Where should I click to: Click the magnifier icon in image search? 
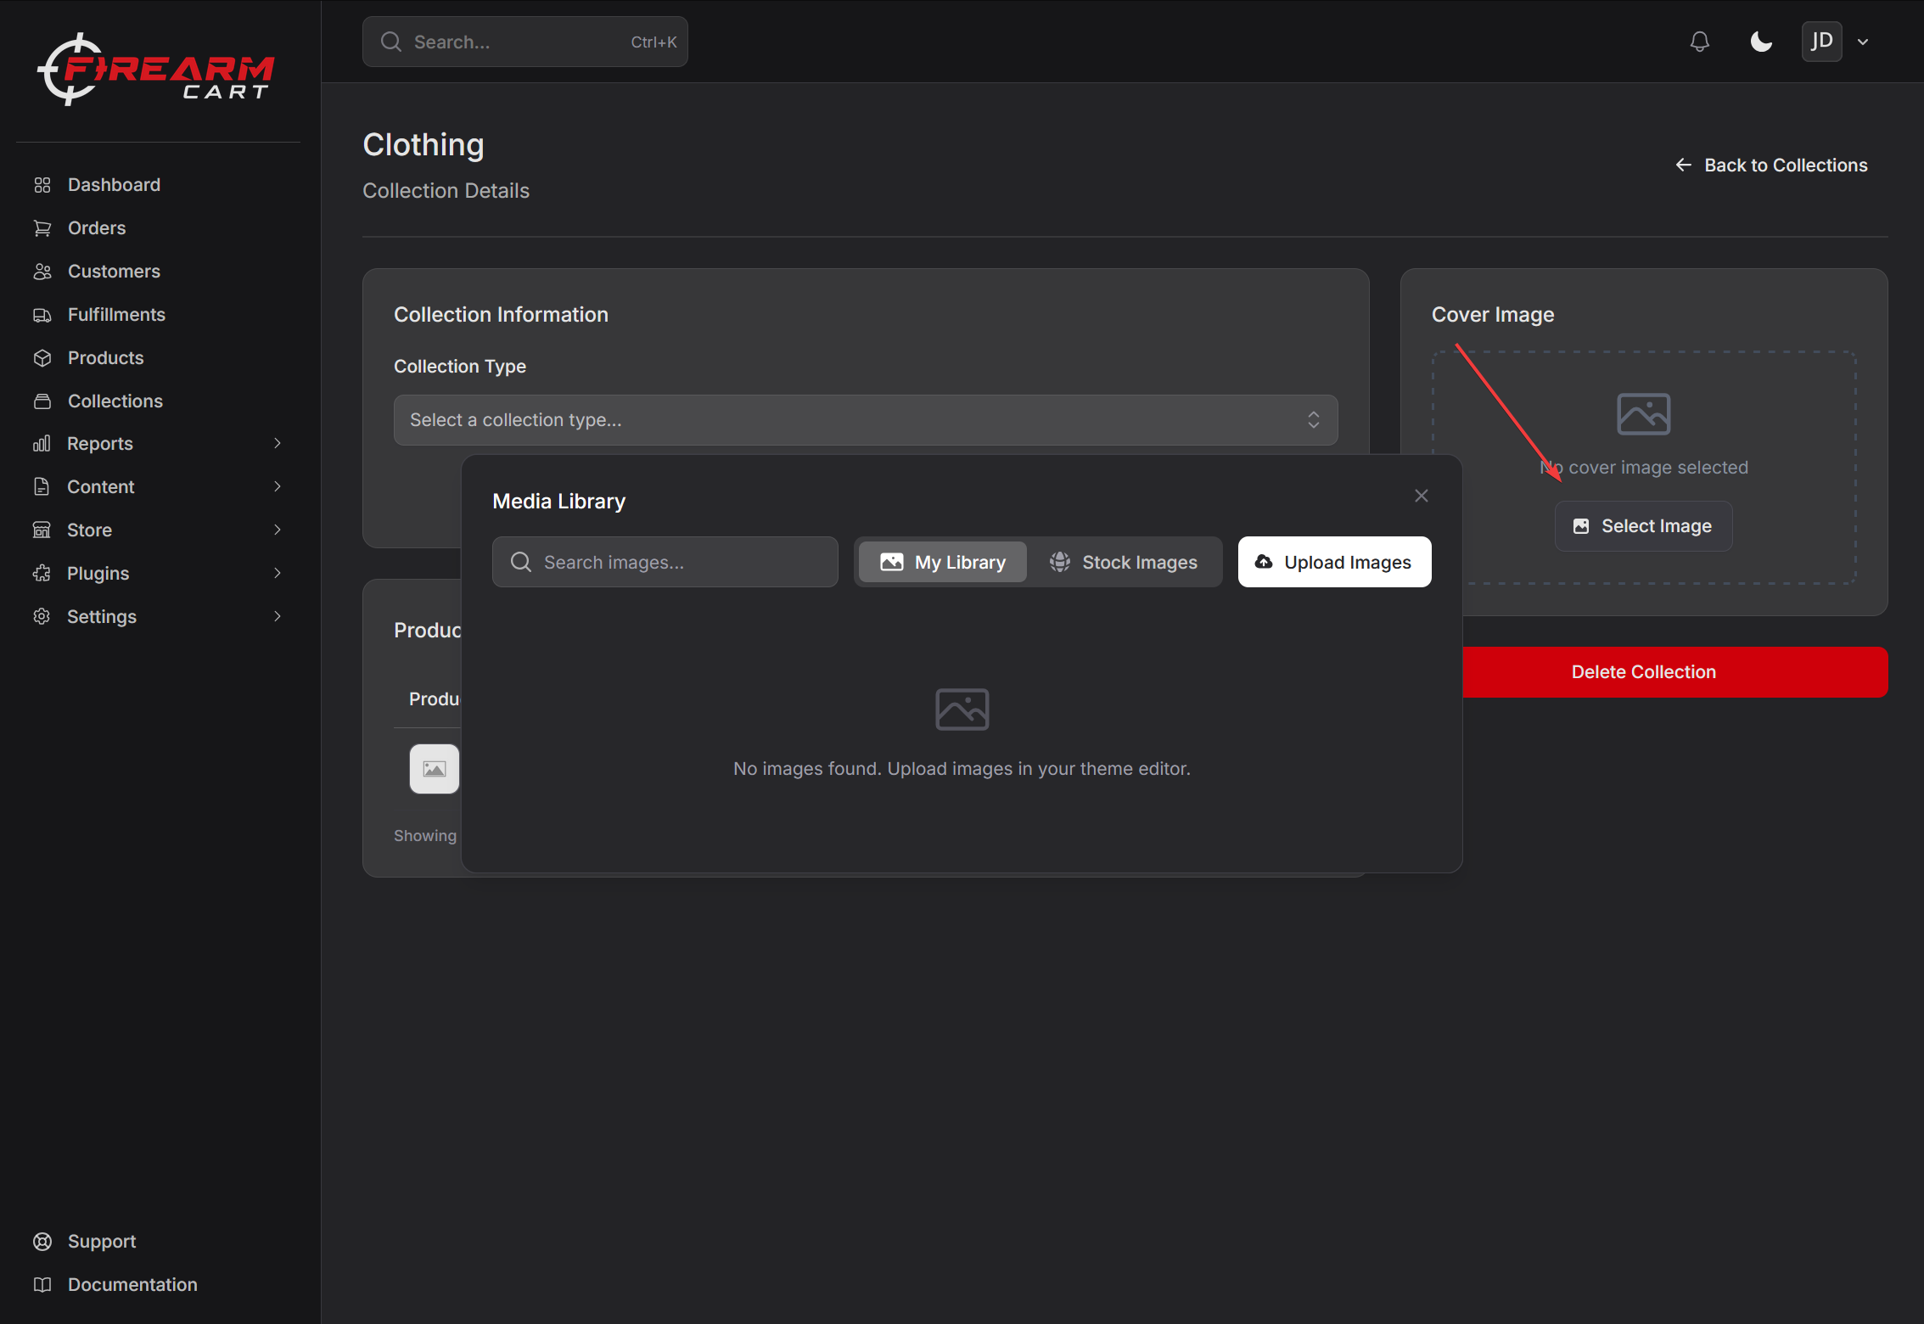(x=521, y=562)
